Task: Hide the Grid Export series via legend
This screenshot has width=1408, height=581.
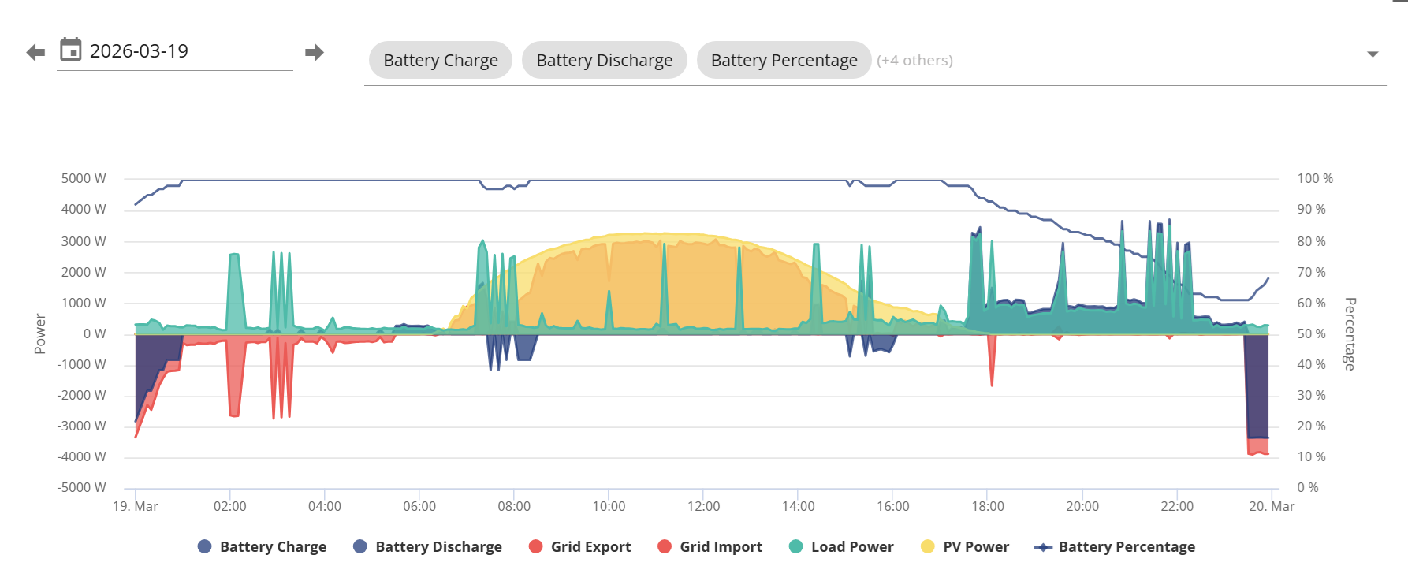Action: point(579,546)
